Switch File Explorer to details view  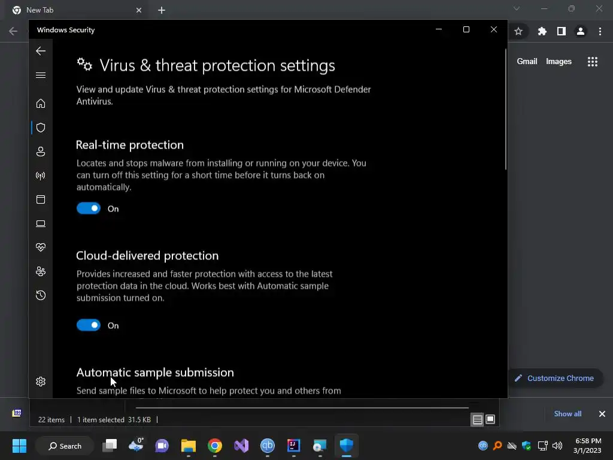coord(477,420)
